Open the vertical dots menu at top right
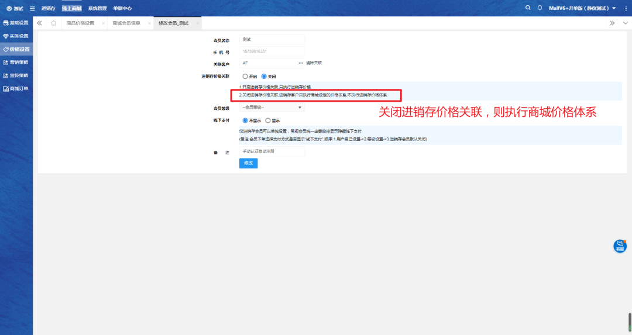632x335 pixels. pos(624,8)
